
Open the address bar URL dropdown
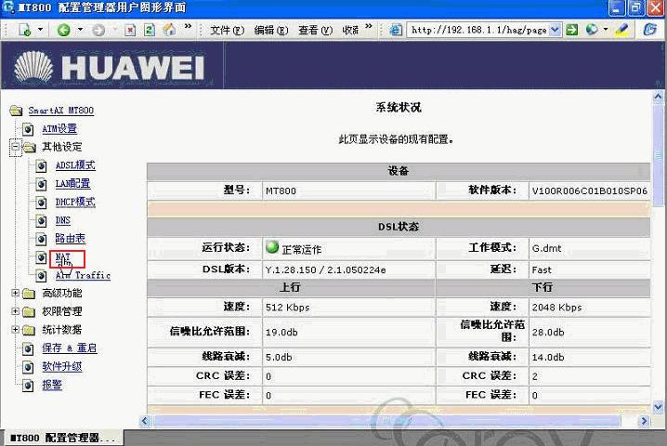tap(555, 30)
